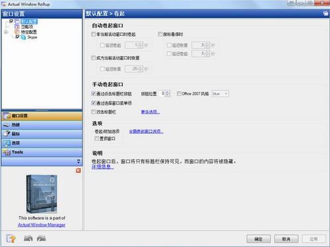Open the 详细信息 link

[x=102, y=167]
